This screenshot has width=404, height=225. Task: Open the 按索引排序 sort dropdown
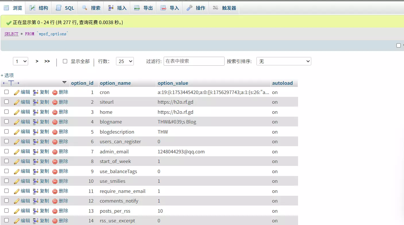(283, 61)
